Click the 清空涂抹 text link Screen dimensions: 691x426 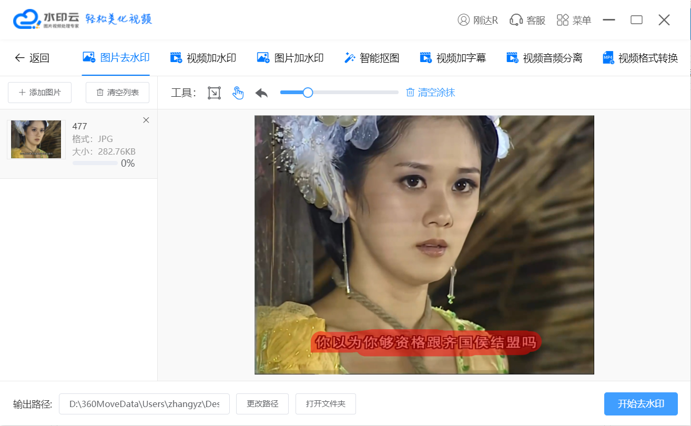click(436, 93)
